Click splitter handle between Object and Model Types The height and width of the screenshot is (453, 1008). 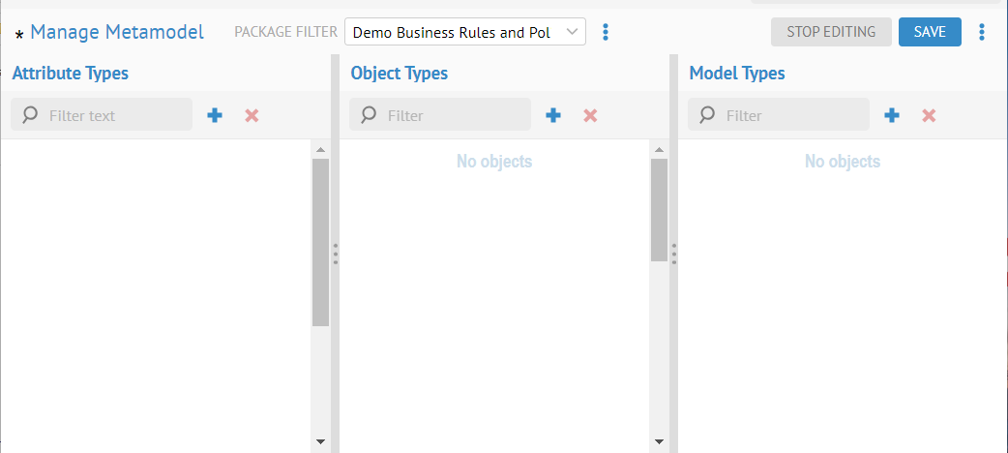(x=673, y=254)
